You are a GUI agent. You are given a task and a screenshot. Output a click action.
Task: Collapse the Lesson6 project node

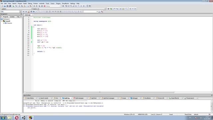click(x=2, y=21)
